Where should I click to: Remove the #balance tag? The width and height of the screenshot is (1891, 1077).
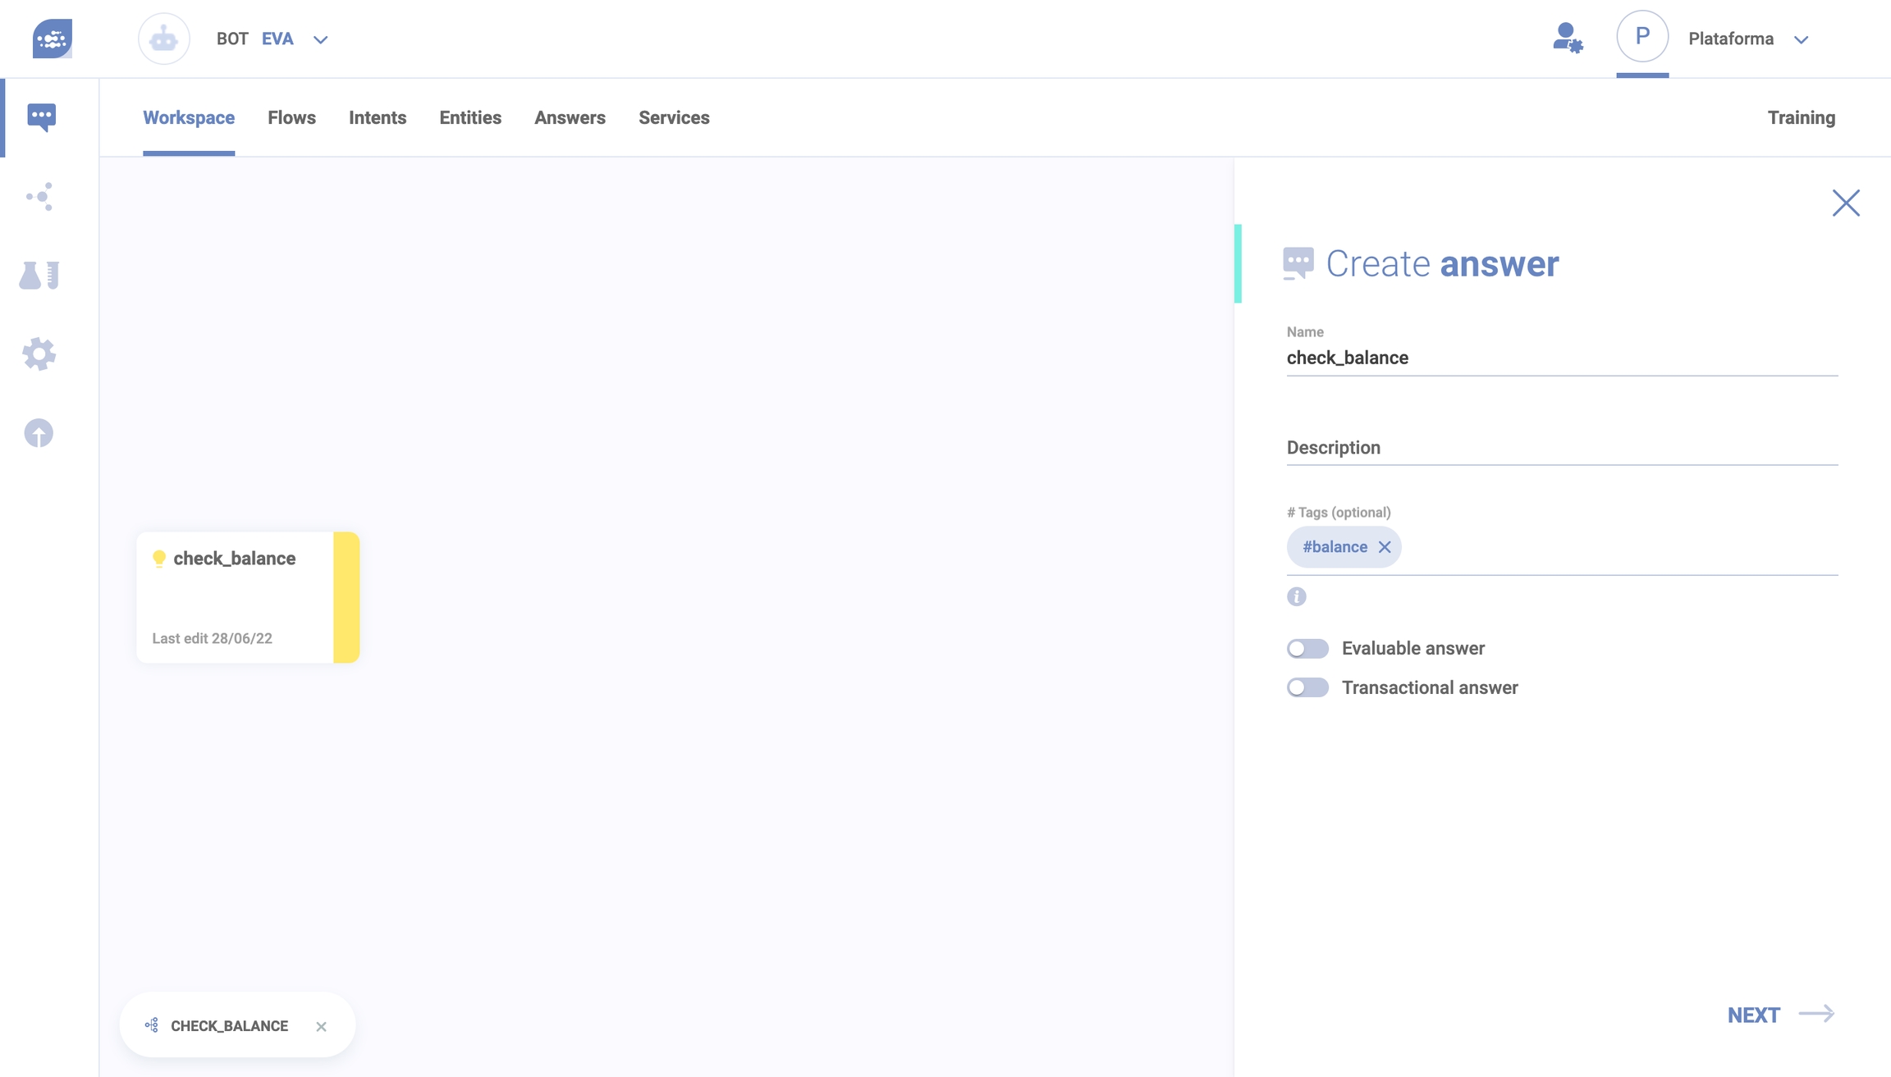[x=1385, y=547]
